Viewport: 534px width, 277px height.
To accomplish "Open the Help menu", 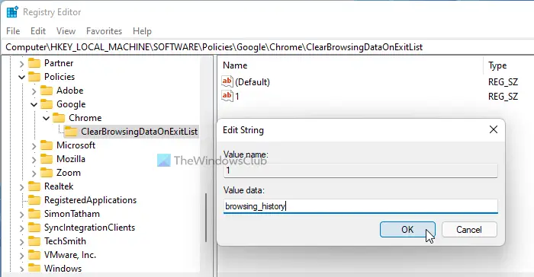I will pyautogui.click(x=142, y=31).
